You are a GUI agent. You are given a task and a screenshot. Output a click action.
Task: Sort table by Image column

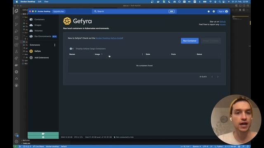click(97, 54)
